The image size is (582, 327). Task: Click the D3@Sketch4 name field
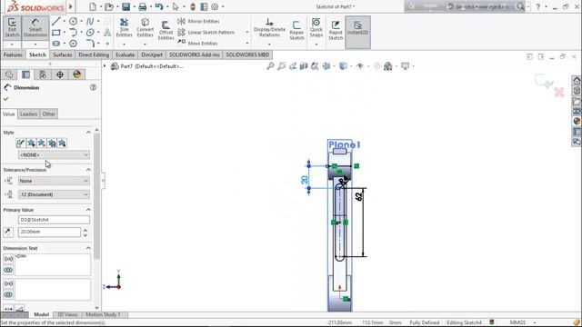[54, 220]
